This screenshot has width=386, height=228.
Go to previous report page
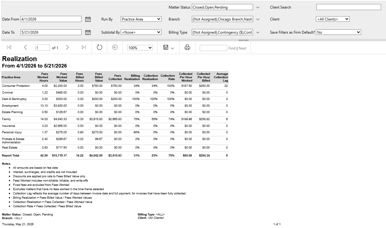pyautogui.click(x=25, y=47)
